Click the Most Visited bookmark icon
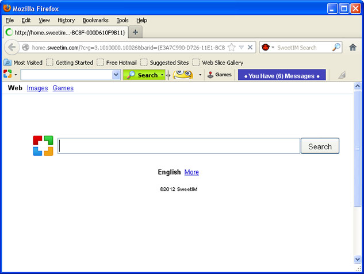The height and width of the screenshot is (274, 364). point(7,63)
